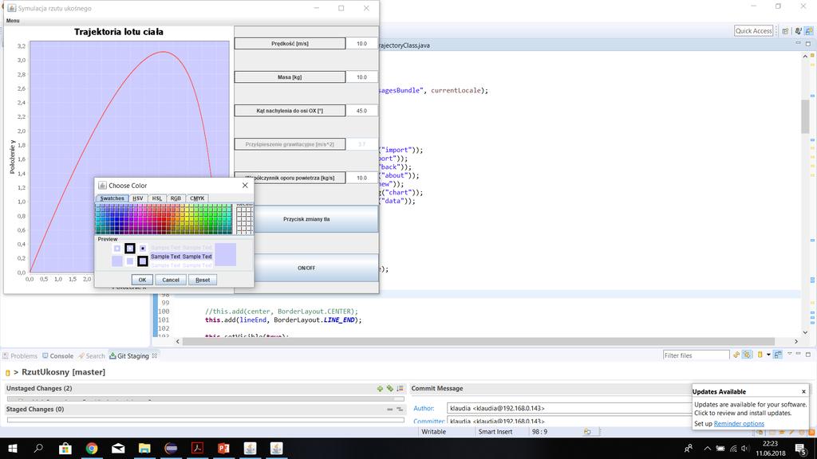Open the Search tab
Viewport: 817px width, 459px height.
(x=91, y=356)
